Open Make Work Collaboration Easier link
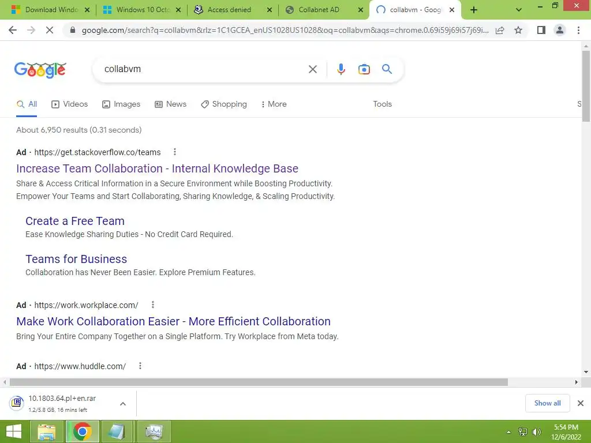591x443 pixels. click(x=173, y=321)
